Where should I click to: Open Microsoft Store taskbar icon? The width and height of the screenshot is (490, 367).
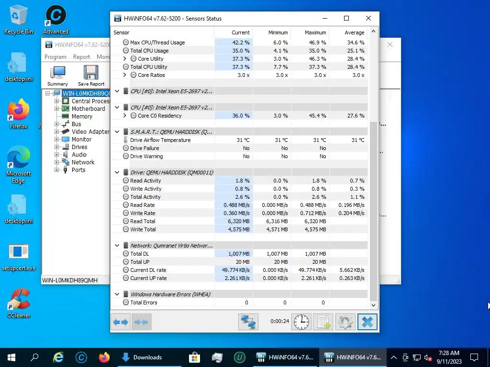click(194, 357)
